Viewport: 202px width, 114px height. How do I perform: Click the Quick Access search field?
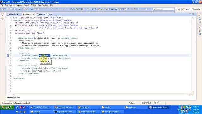(x=164, y=9)
